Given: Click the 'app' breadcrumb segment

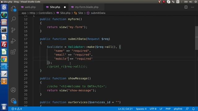Looking at the screenshot, I should (x=24, y=13).
